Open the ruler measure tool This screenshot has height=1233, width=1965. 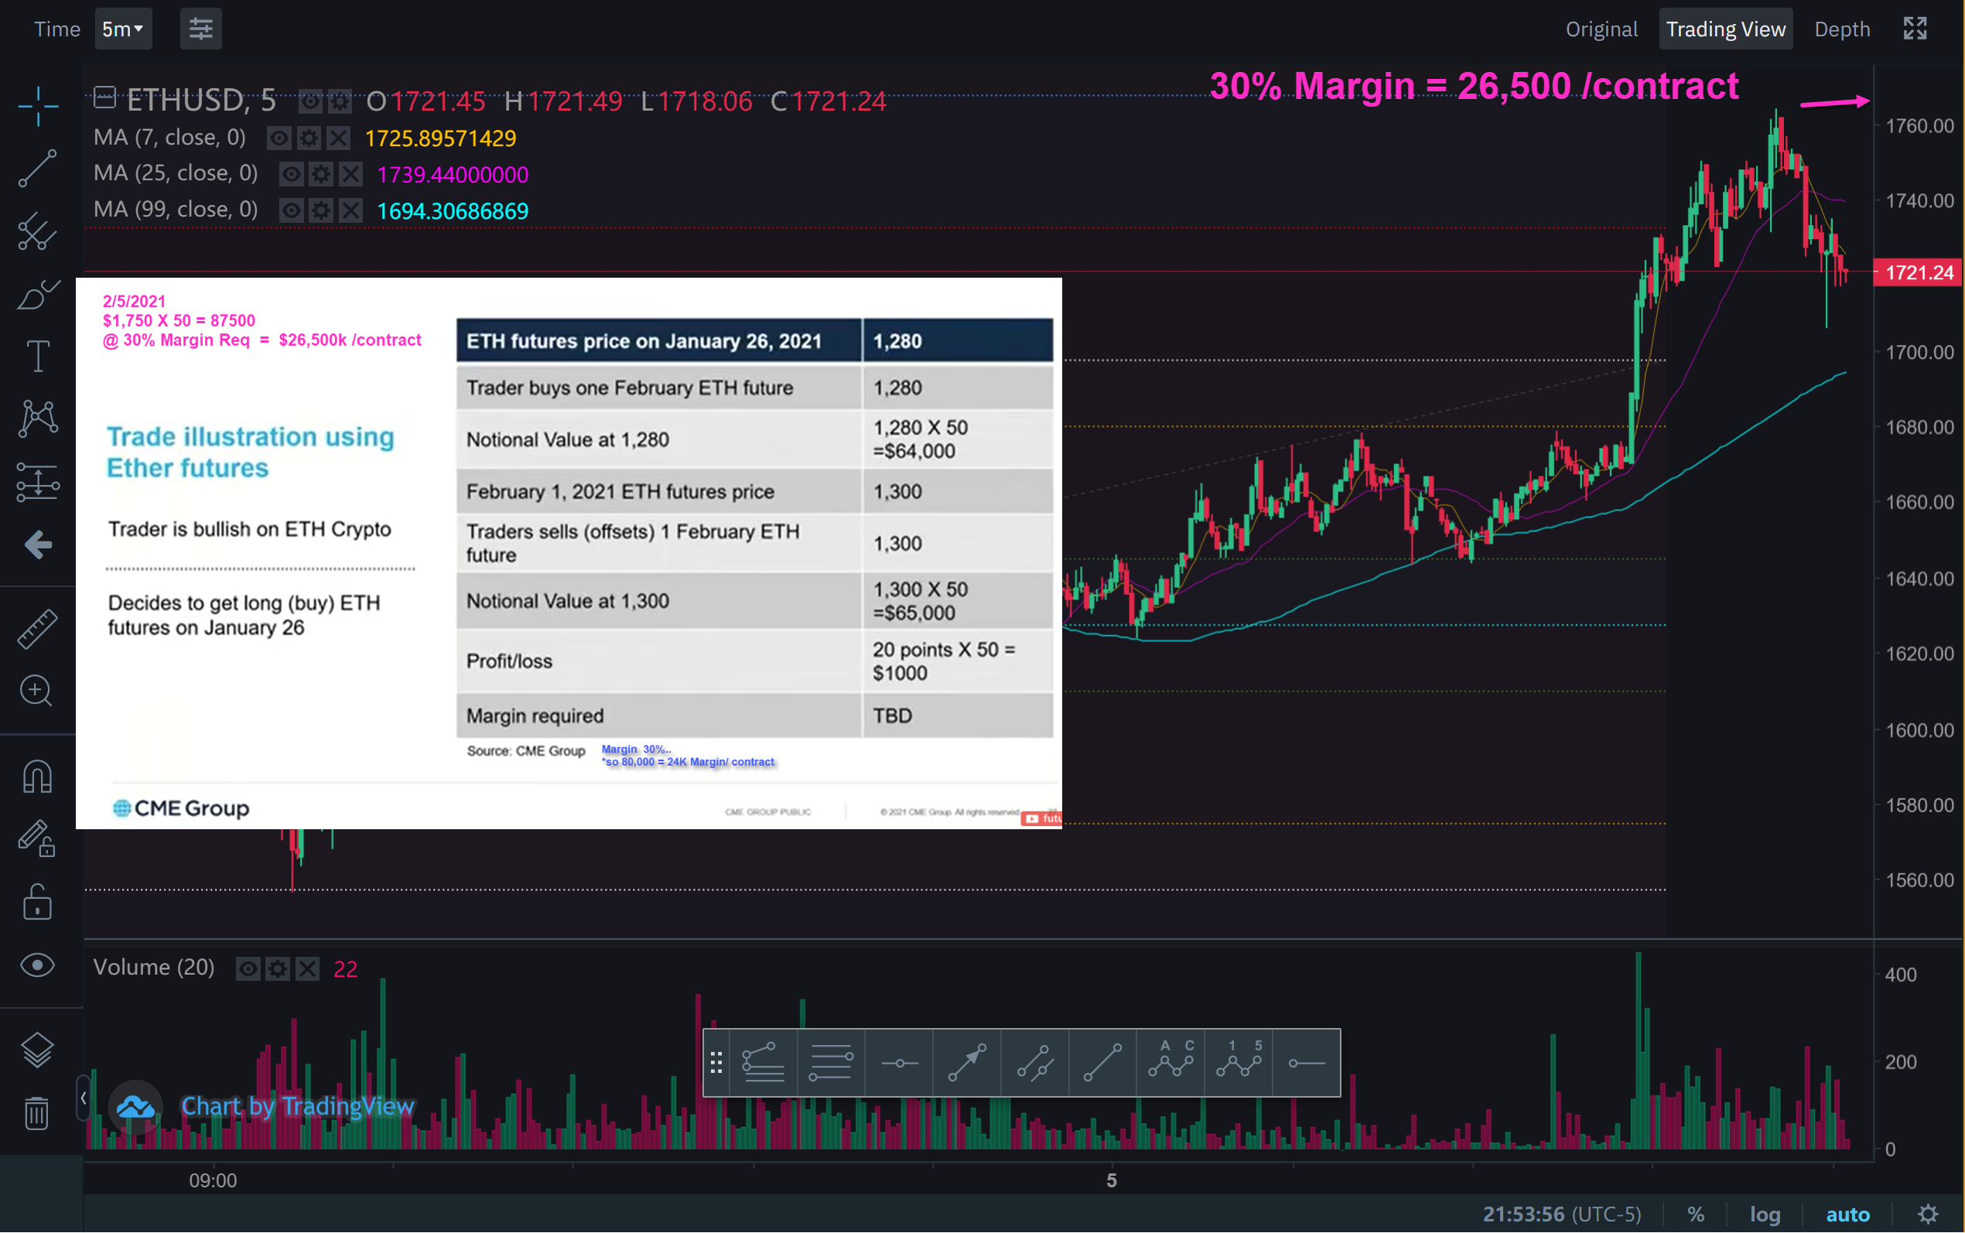[37, 629]
